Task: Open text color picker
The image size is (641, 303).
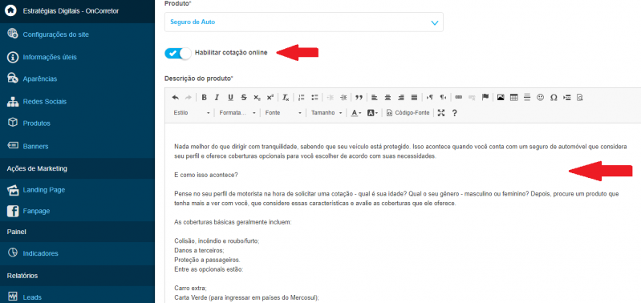Action: tap(356, 113)
